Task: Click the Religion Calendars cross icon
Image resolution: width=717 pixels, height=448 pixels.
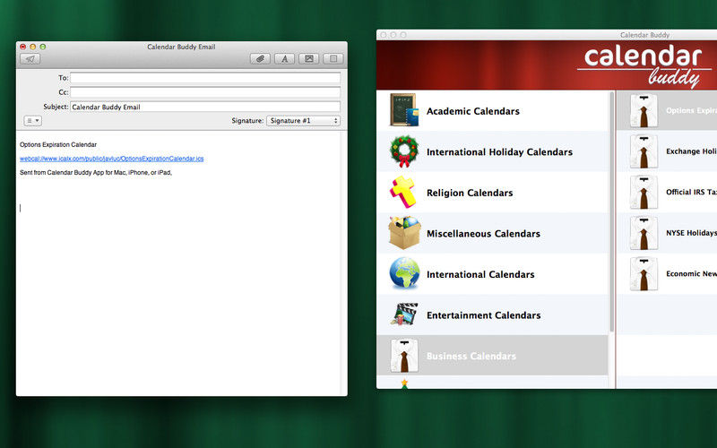Action: pos(402,192)
